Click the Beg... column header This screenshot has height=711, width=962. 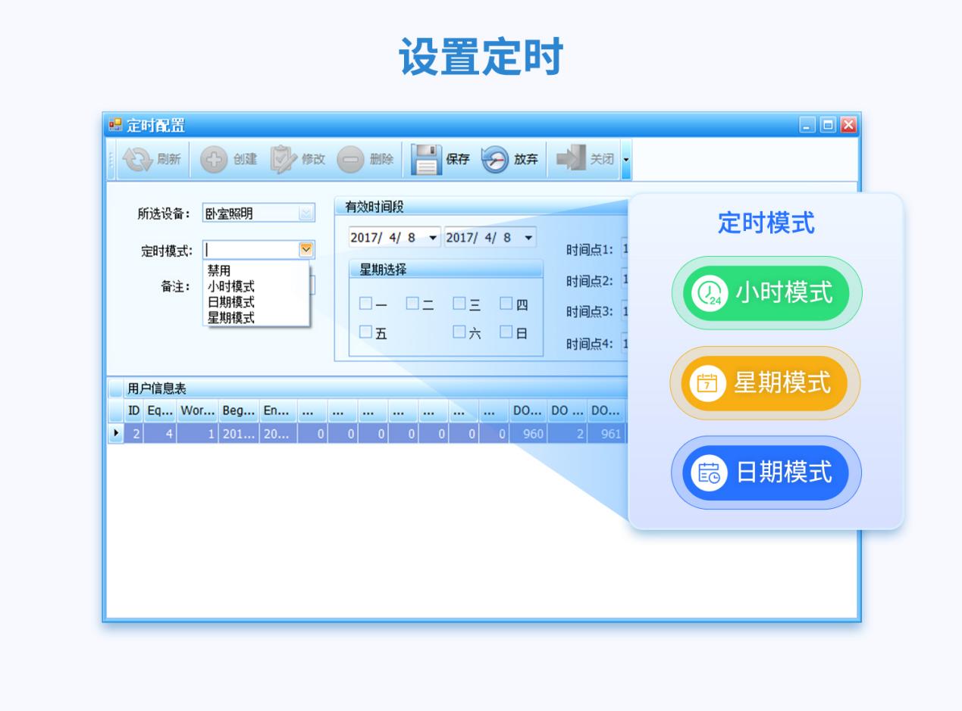pos(239,411)
